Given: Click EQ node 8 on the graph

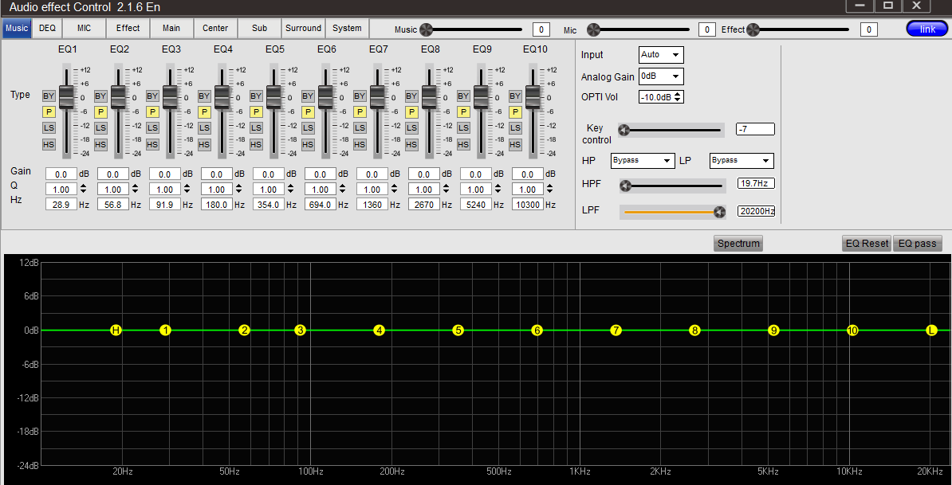Looking at the screenshot, I should pyautogui.click(x=694, y=330).
